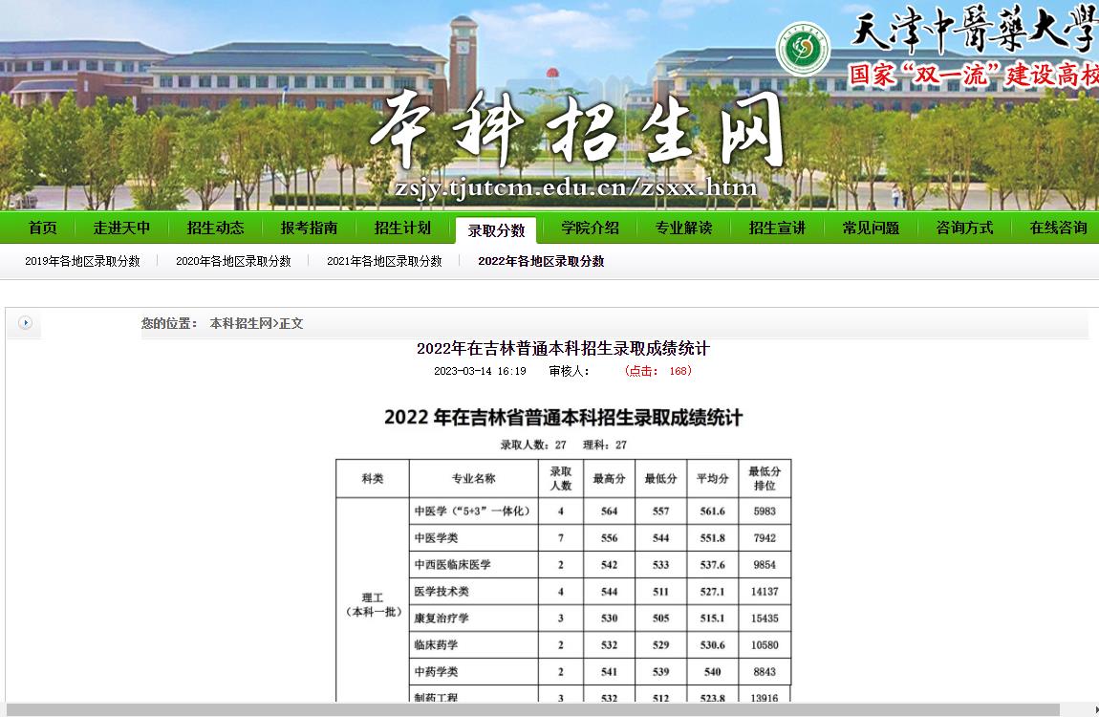Viewport: 1099px width, 717px height.
Task: Open 学院介绍 navigation item
Action: tap(591, 228)
